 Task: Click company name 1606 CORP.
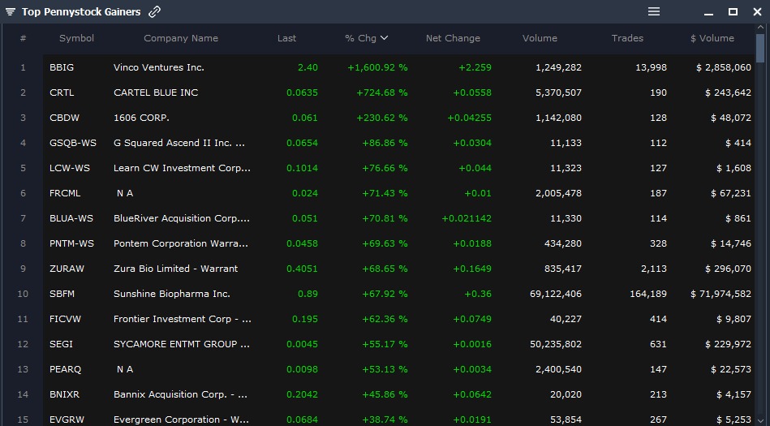click(x=141, y=118)
